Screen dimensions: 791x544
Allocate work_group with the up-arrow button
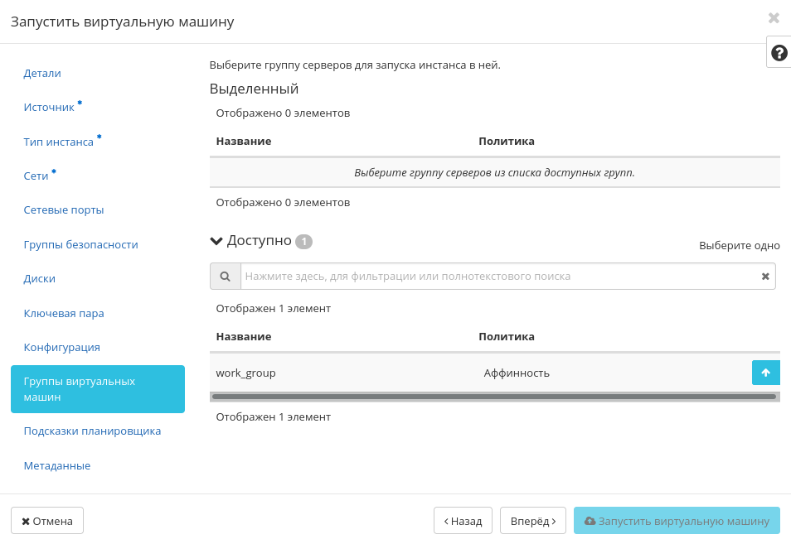tap(764, 372)
